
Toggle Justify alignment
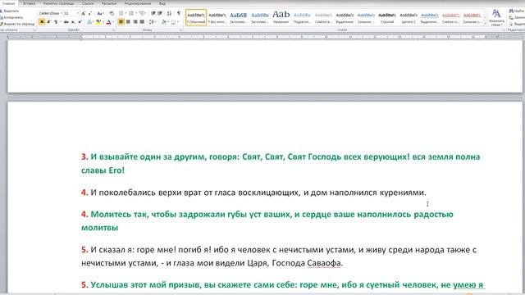pos(142,22)
